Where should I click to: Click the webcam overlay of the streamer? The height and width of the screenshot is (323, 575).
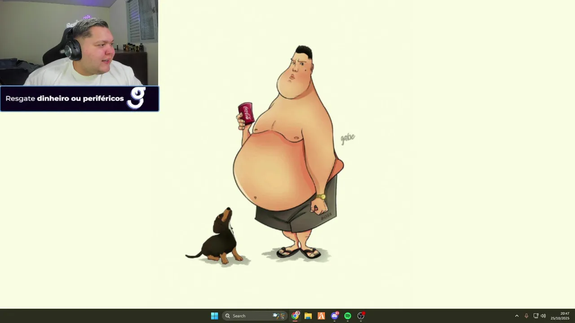(79, 43)
